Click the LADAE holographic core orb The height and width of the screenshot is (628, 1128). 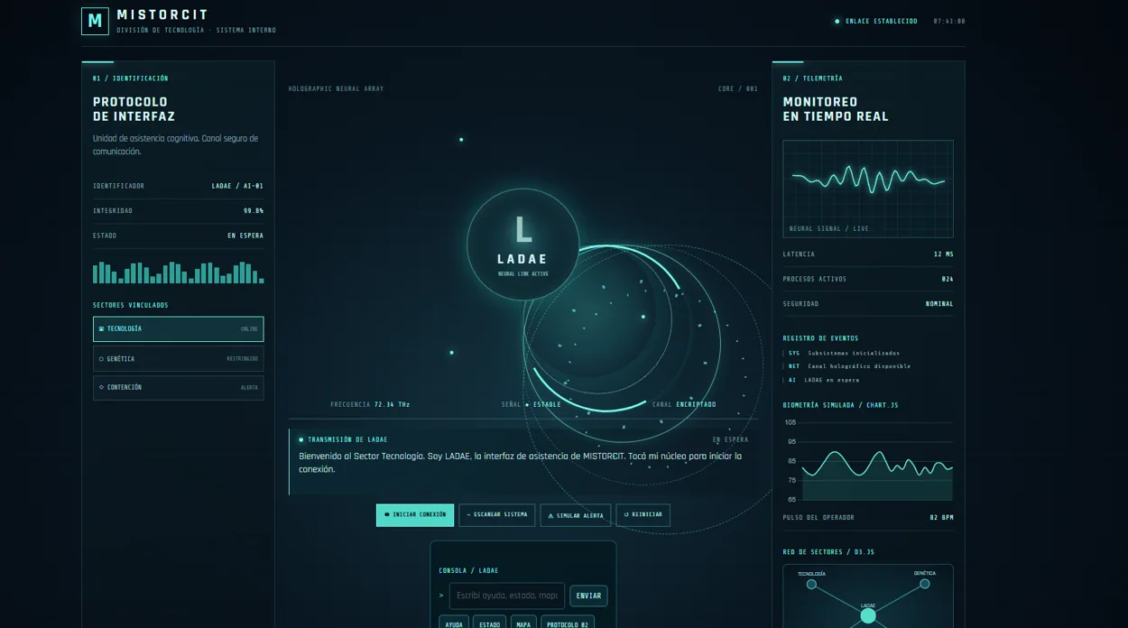point(522,245)
